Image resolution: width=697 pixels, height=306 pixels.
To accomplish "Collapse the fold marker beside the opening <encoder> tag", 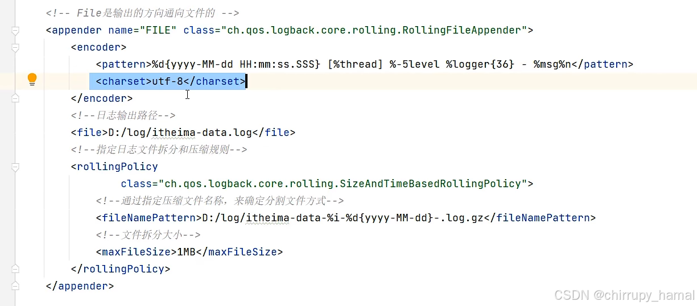I will point(15,47).
